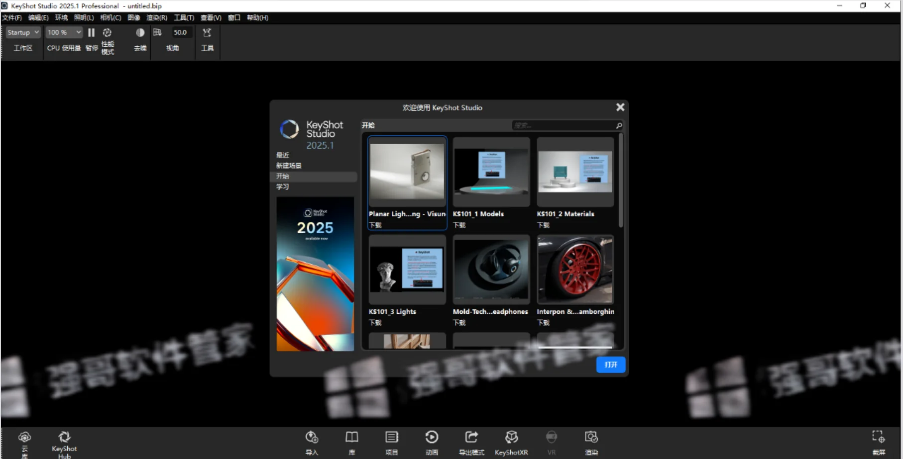Select the KS101_1 Models thumbnail
The width and height of the screenshot is (903, 459).
(491, 172)
